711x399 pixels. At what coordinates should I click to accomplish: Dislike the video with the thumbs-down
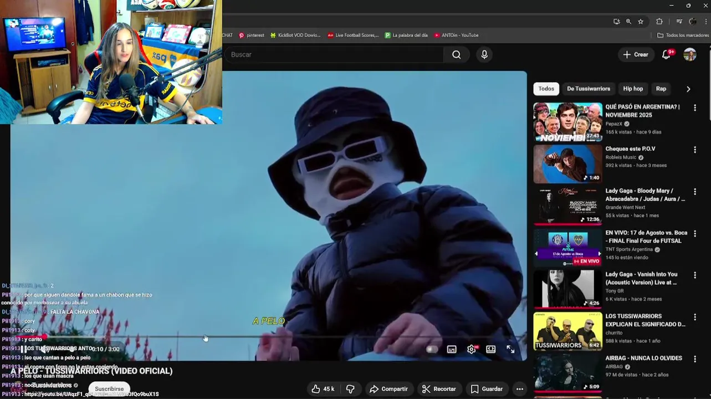click(350, 389)
